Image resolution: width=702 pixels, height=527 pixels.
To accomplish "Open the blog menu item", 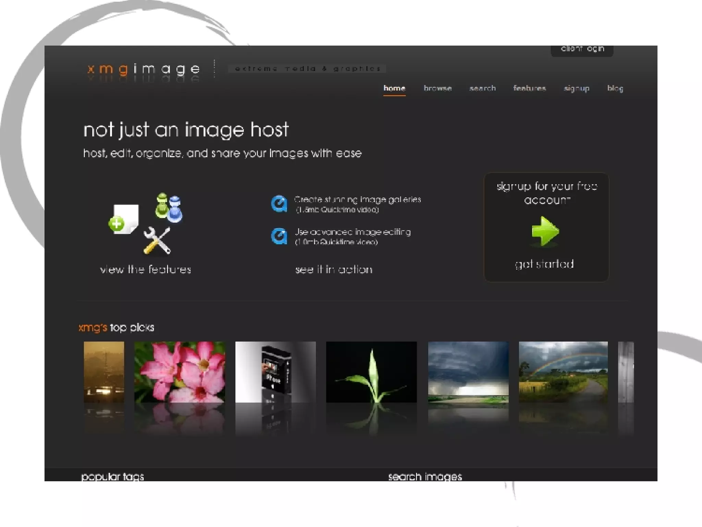I will [615, 89].
